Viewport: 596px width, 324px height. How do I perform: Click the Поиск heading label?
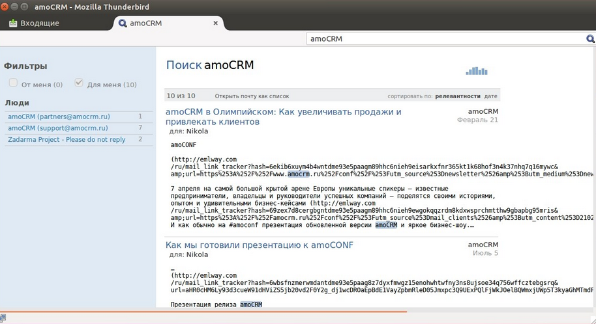[184, 65]
